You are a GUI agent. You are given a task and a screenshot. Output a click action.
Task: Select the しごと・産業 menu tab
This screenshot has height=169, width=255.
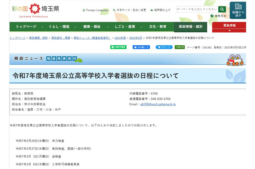[125, 27]
